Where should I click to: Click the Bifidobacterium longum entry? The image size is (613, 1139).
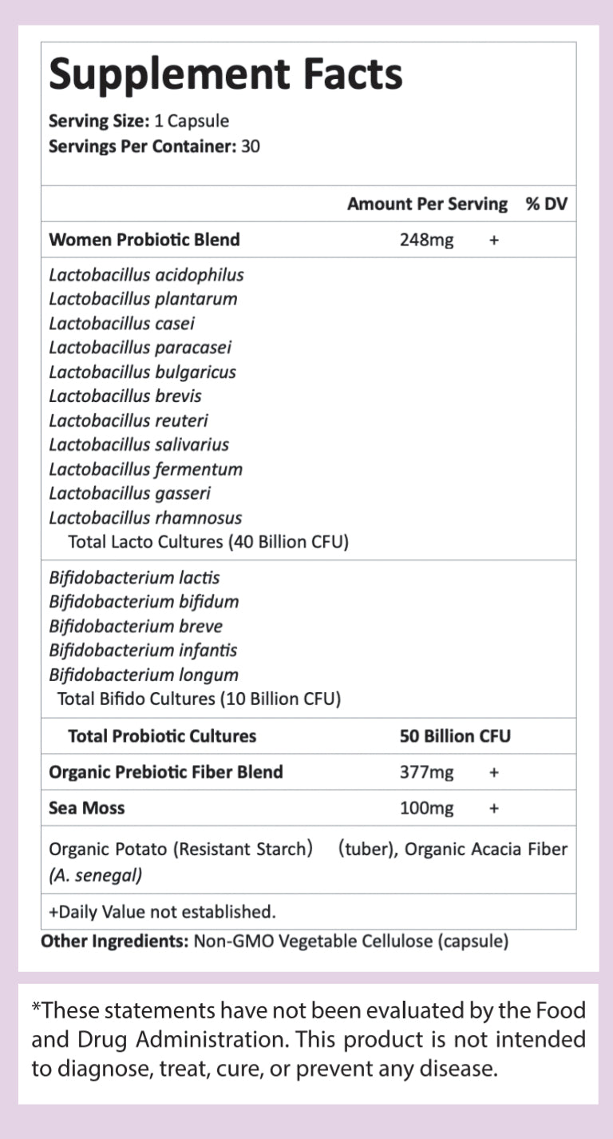point(144,675)
